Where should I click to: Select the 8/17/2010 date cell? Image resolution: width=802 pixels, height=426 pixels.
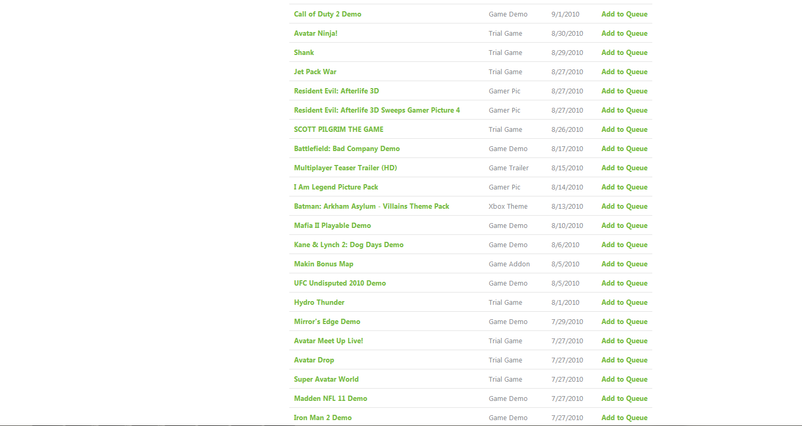[567, 149]
